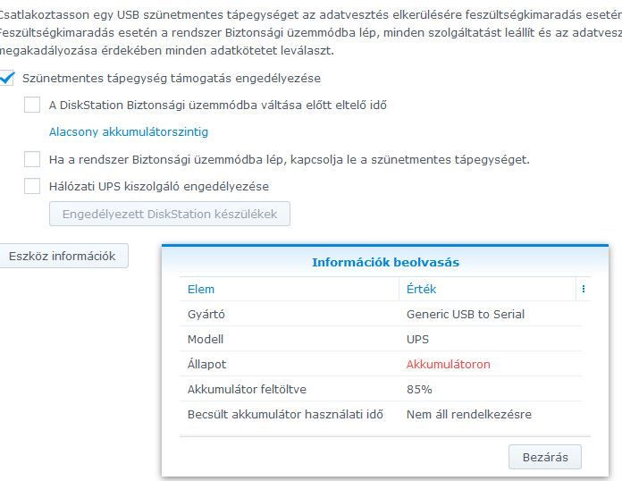The width and height of the screenshot is (622, 481).
Task: Click the Érték column header
Action: point(422,290)
